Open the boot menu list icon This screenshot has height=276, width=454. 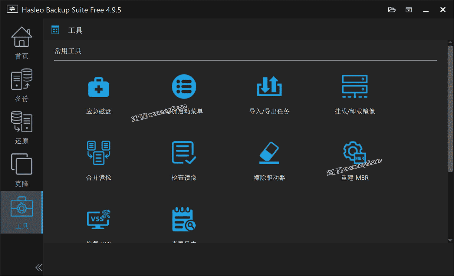tap(184, 86)
